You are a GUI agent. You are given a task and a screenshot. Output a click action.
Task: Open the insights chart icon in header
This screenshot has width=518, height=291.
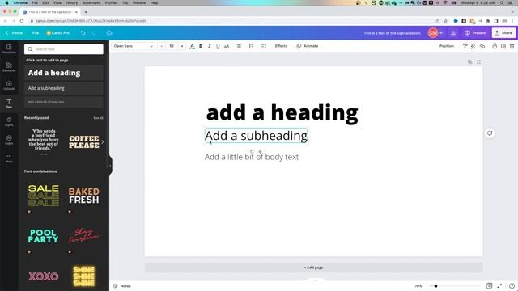pyautogui.click(x=453, y=33)
